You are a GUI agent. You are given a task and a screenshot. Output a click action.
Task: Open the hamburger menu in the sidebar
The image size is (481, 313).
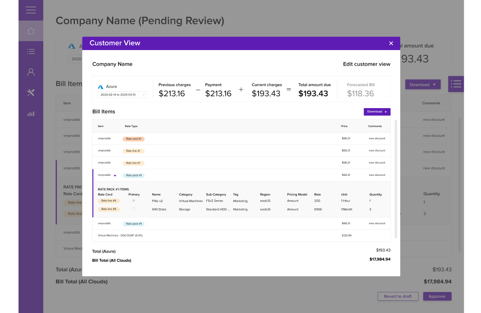click(x=31, y=11)
